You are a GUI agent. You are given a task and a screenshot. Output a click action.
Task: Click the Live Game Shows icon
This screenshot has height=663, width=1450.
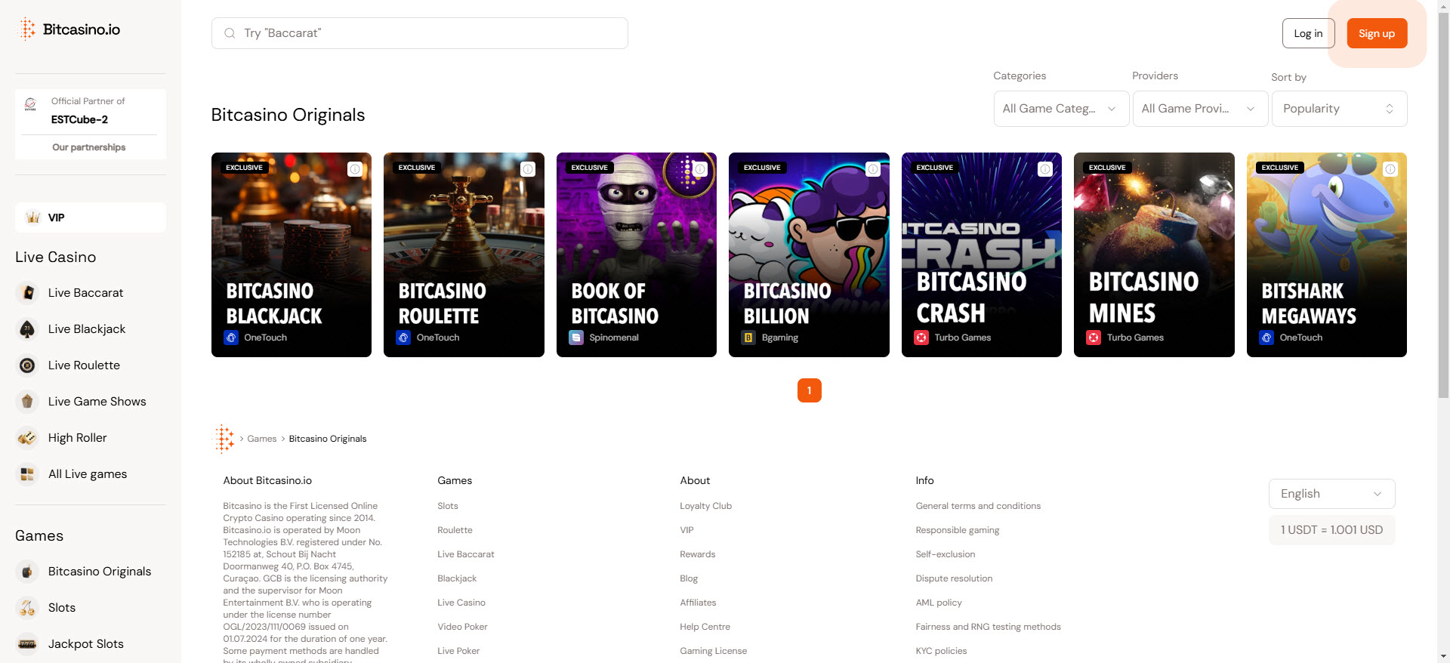tap(27, 402)
